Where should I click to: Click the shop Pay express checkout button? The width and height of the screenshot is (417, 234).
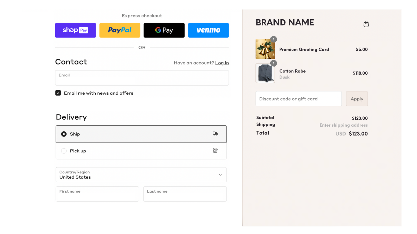click(x=75, y=30)
